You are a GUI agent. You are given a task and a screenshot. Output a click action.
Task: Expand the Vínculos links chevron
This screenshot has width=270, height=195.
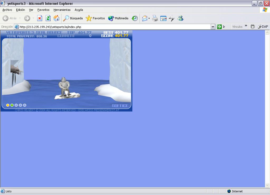[x=246, y=26]
